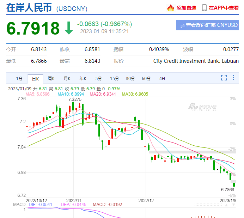244x218 pixels.
Task: Click the 2023/1/9 date axis label
Action: [228, 201]
